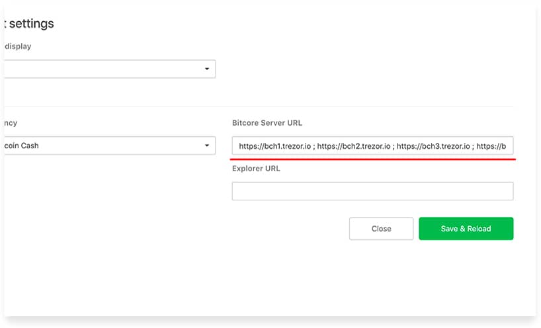This screenshot has width=541, height=328.
Task: Click the empty Explorer URL field
Action: [372, 191]
